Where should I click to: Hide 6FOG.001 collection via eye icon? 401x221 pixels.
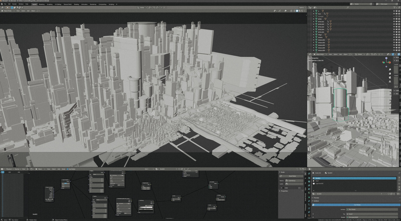coord(394,22)
